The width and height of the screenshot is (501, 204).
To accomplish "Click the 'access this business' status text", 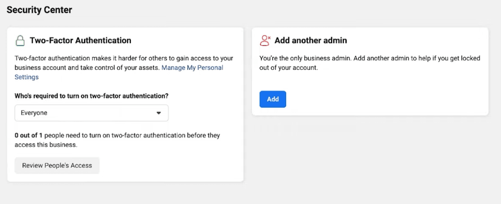I will click(46, 144).
